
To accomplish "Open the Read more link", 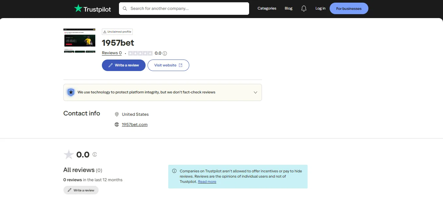I will click(x=207, y=182).
